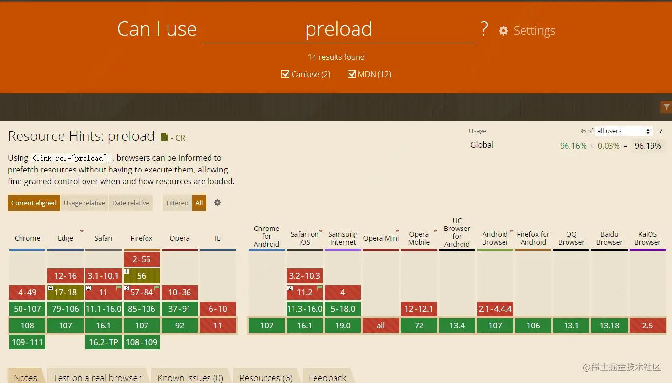Click the note flag on Safari 11 cell

pos(118,288)
